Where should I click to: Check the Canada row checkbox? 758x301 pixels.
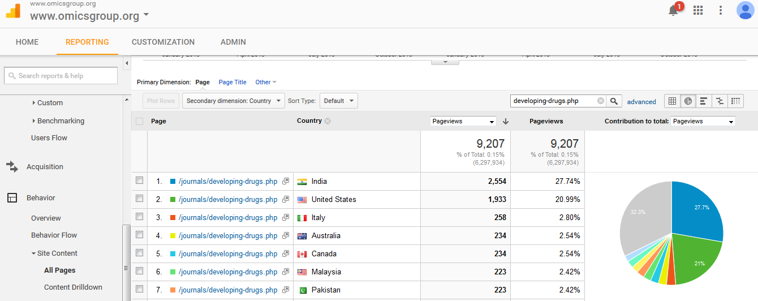point(140,253)
